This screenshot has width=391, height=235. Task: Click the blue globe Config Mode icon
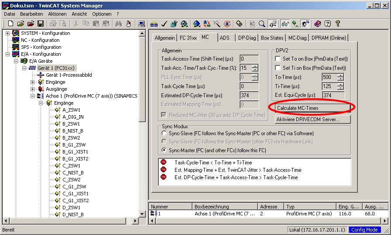coord(196,24)
